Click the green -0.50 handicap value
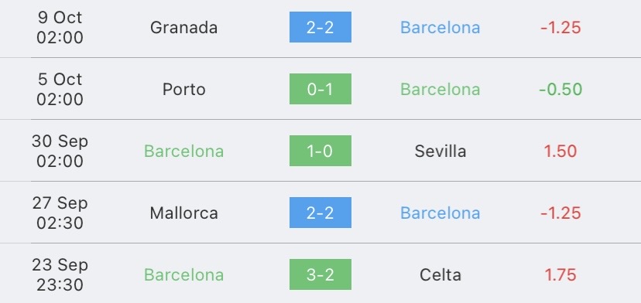Viewport: 641px width, 303px height. pos(560,89)
